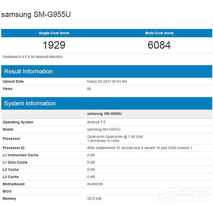Screen dimensions: 213x205
Task: Select the date 'March 02 2017 05:01 AM'
Action: coord(107,82)
